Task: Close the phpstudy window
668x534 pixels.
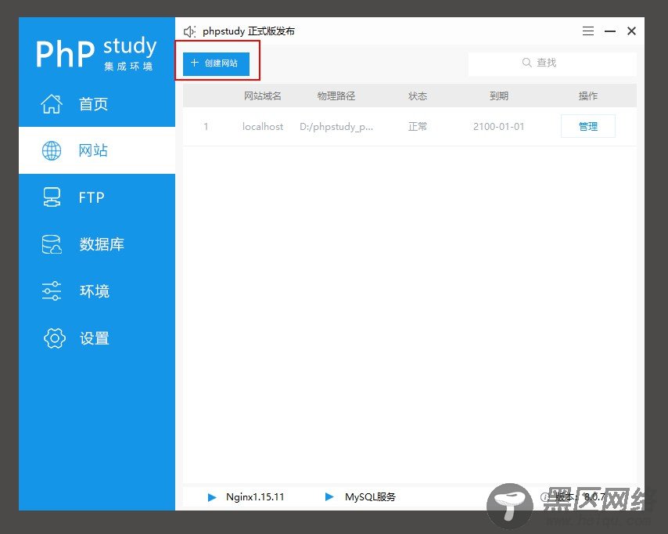Action: 631,31
